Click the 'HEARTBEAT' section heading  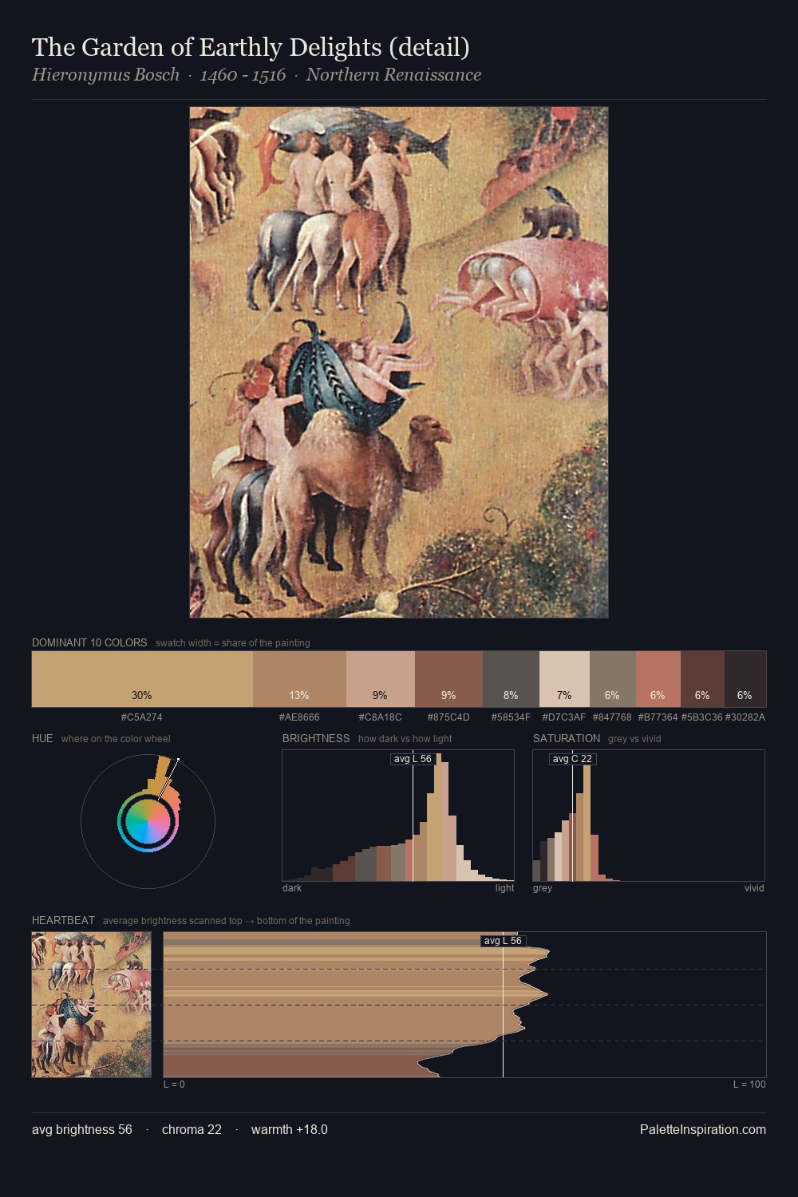63,920
